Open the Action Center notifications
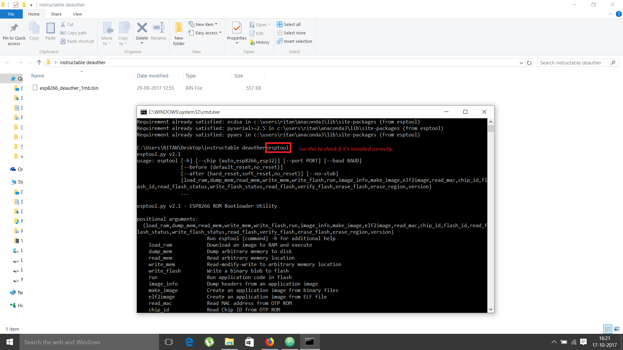The width and height of the screenshot is (623, 350). [583, 342]
